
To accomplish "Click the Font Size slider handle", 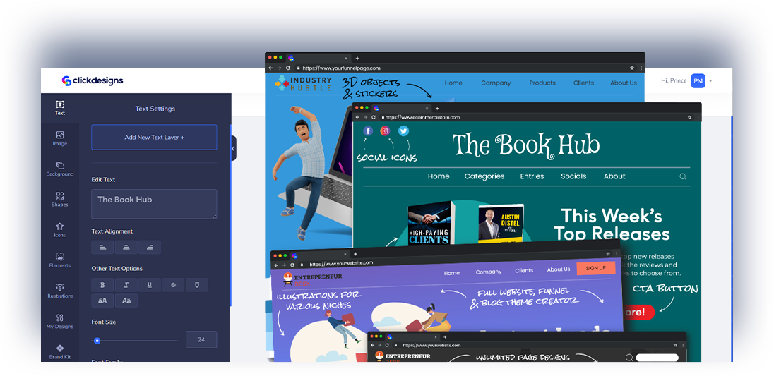I will tap(97, 341).
